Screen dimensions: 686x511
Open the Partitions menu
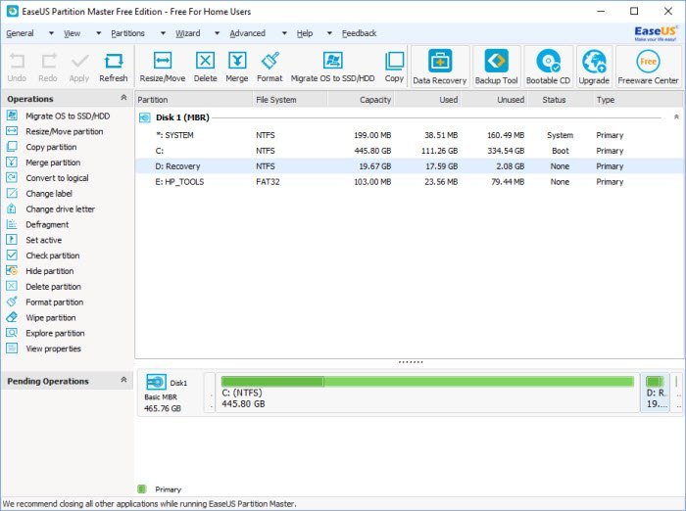point(127,33)
